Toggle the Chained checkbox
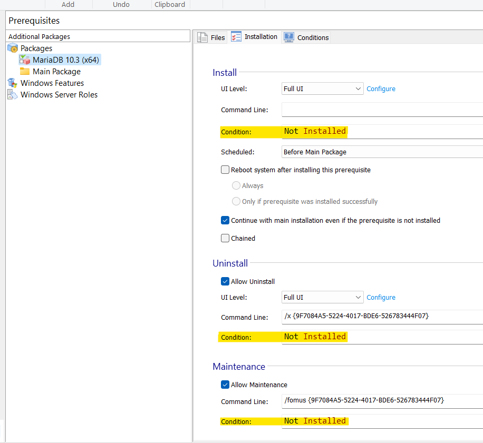The width and height of the screenshot is (483, 443). pos(225,239)
